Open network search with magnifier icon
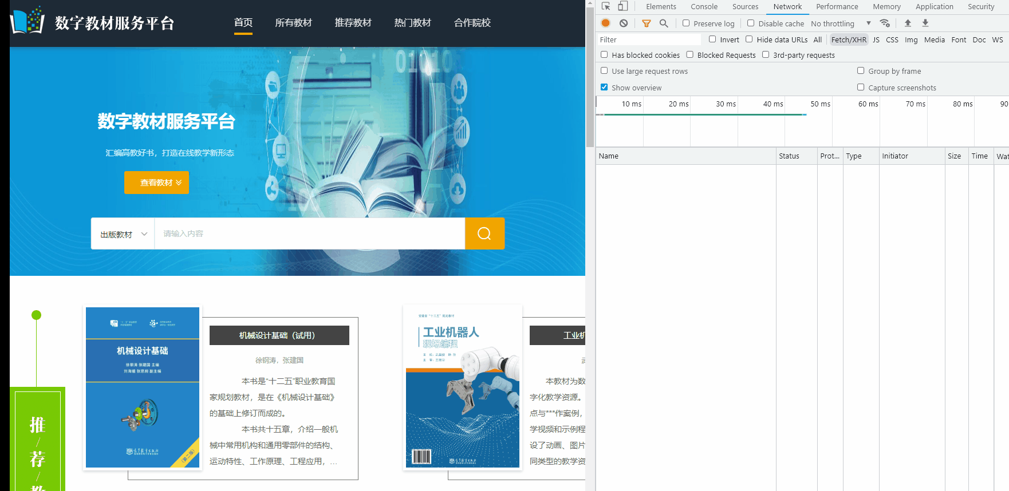The width and height of the screenshot is (1009, 491). [664, 23]
